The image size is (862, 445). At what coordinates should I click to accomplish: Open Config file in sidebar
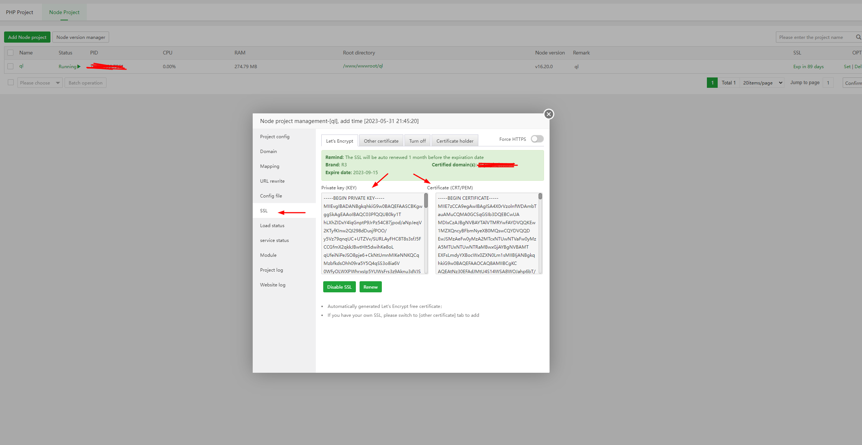point(271,196)
